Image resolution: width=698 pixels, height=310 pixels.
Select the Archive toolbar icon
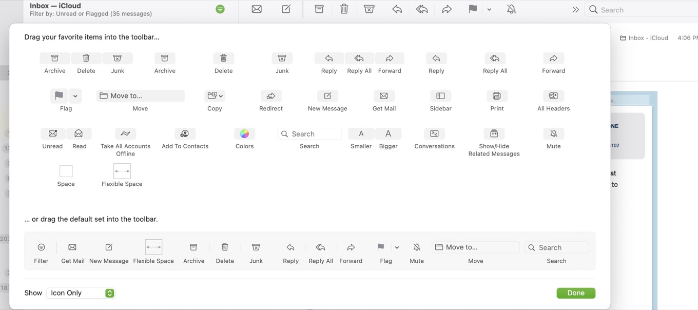(54, 58)
